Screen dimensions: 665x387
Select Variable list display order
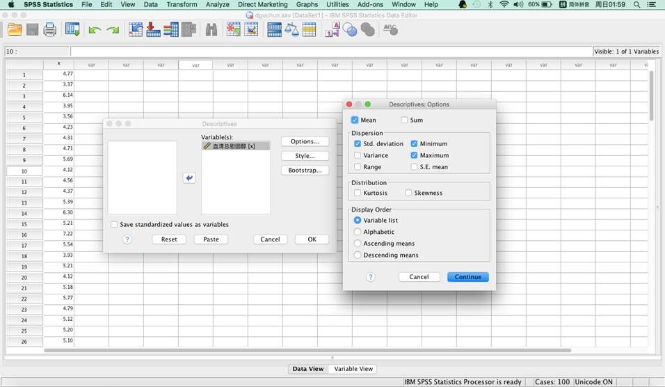click(358, 220)
